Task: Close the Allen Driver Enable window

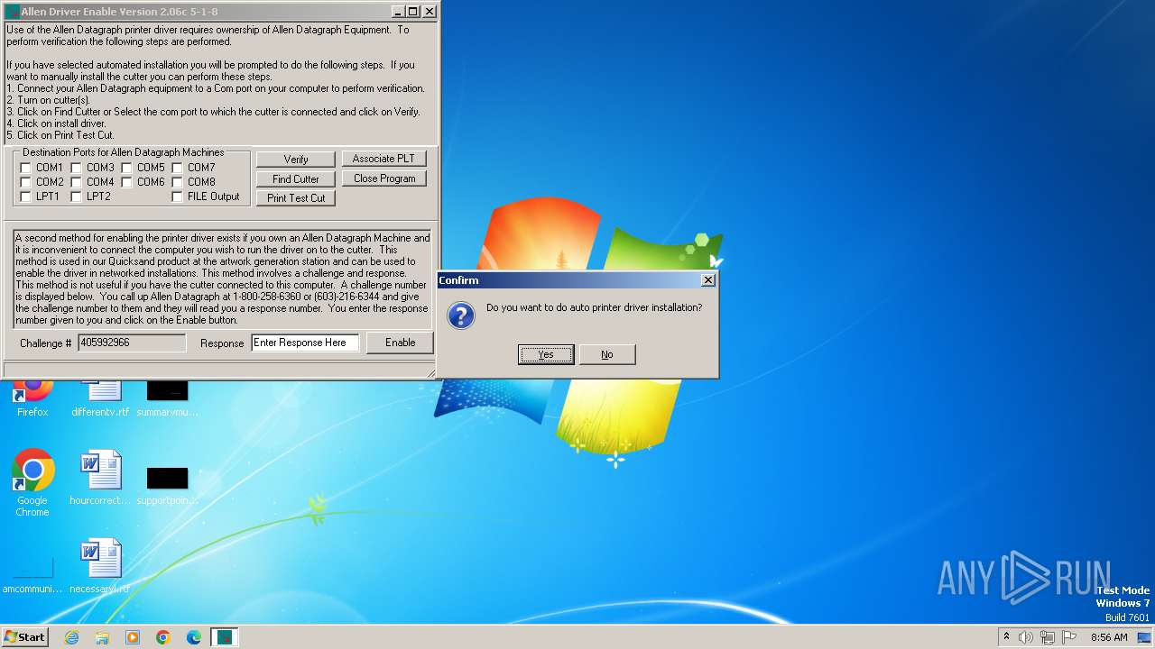Action: 430,12
